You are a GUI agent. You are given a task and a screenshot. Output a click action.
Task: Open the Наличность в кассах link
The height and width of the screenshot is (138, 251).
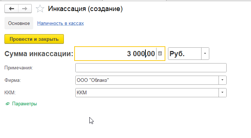pyautogui.click(x=61, y=23)
